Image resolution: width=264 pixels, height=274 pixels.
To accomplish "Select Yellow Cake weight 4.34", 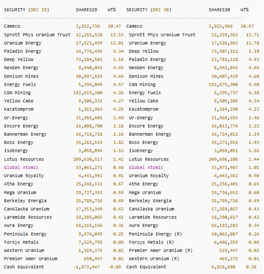I will 254,101.
